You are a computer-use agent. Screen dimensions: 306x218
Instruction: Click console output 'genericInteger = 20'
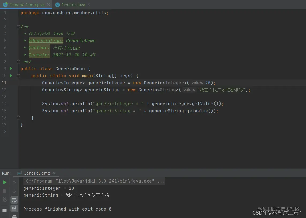(x=49, y=188)
